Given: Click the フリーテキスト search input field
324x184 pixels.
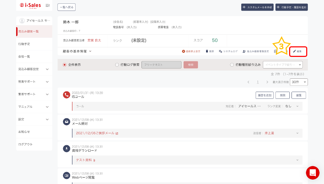Looking at the screenshot, I should pyautogui.click(x=161, y=65).
